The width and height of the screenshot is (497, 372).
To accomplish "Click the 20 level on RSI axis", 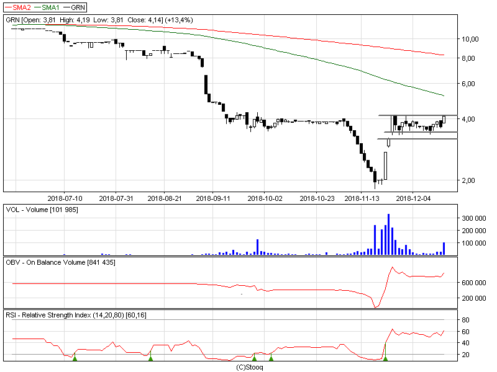I will click(465, 355).
